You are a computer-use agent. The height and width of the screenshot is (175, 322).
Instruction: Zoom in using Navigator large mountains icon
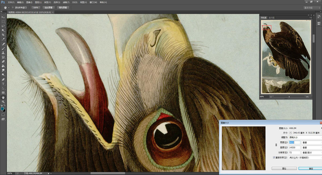tap(308, 97)
